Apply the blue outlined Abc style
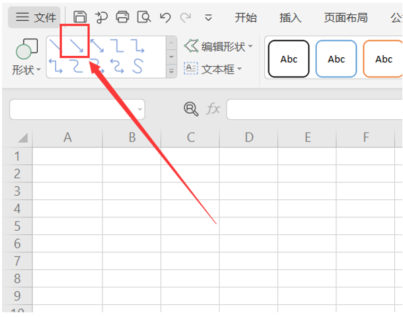 (336, 59)
